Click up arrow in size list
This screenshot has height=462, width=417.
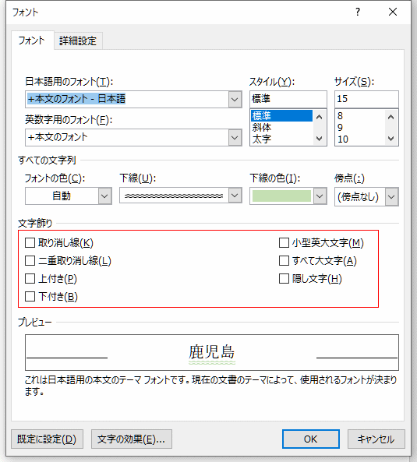pyautogui.click(x=391, y=117)
